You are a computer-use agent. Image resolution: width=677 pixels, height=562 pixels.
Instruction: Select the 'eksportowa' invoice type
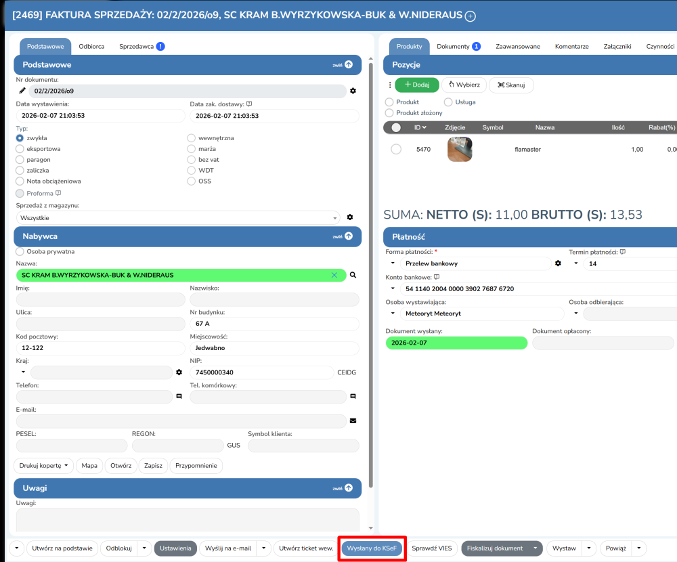click(20, 148)
